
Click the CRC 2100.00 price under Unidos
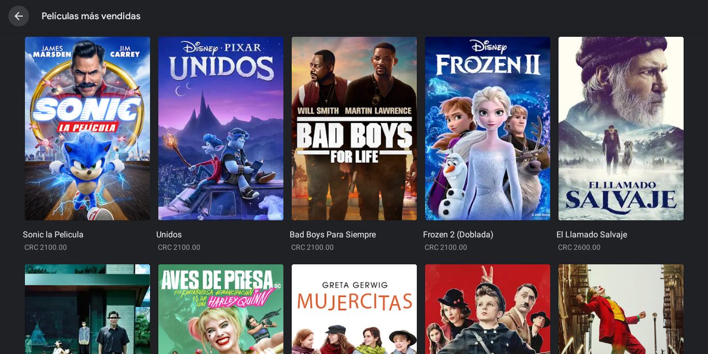pyautogui.click(x=179, y=248)
